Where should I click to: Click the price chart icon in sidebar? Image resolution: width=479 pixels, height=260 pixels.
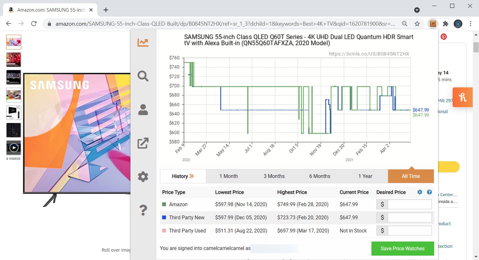coord(143,42)
